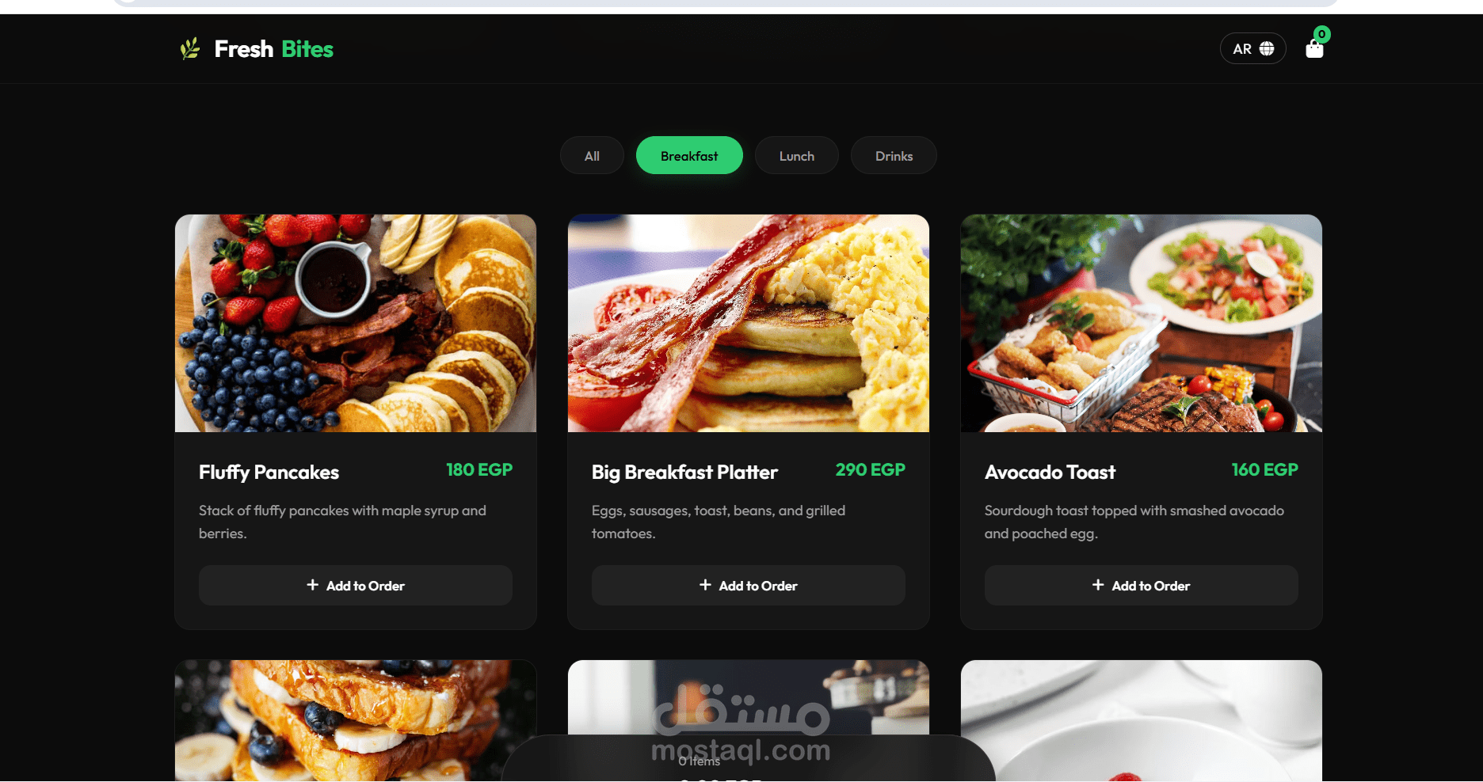Switch to the Drinks category

click(894, 156)
